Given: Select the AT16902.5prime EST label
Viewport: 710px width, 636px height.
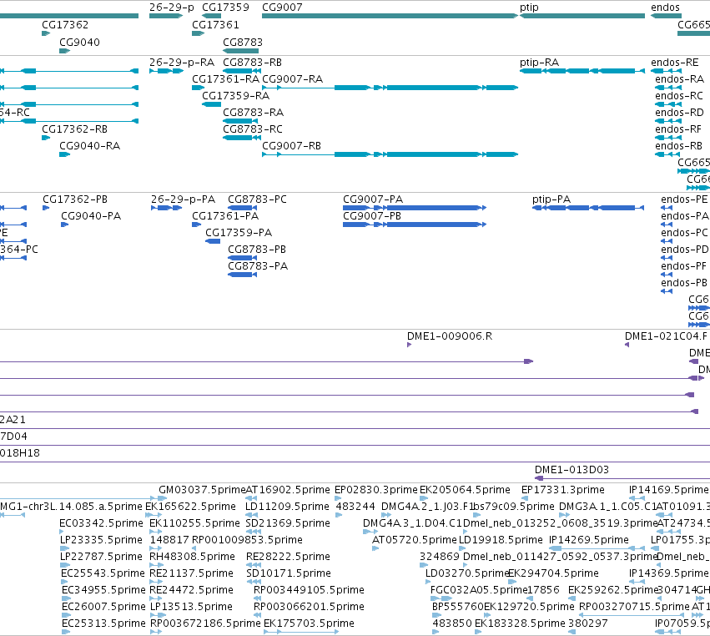Looking at the screenshot, I should (288, 490).
